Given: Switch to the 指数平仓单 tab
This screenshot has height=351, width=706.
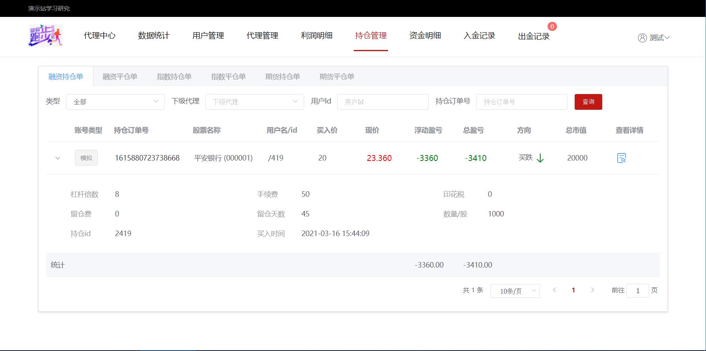Looking at the screenshot, I should tap(228, 76).
